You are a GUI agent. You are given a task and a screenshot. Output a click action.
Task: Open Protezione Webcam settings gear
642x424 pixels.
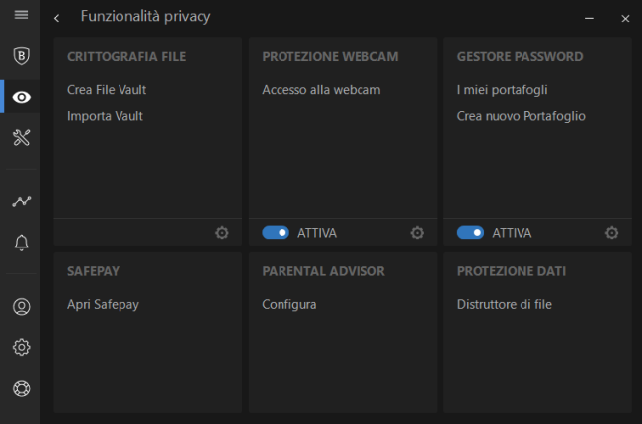click(x=417, y=233)
